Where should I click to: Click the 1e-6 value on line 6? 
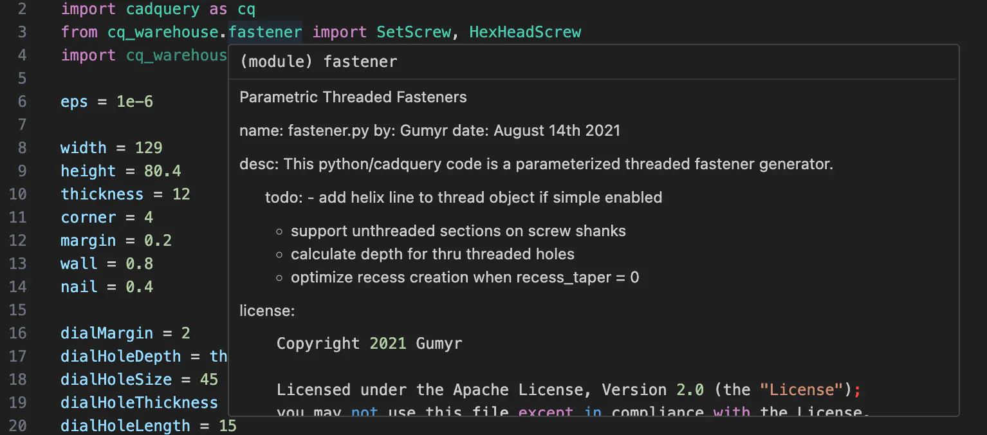coord(134,102)
